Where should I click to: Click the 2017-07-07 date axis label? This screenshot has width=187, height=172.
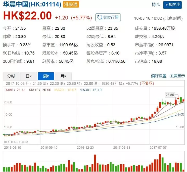158,148
